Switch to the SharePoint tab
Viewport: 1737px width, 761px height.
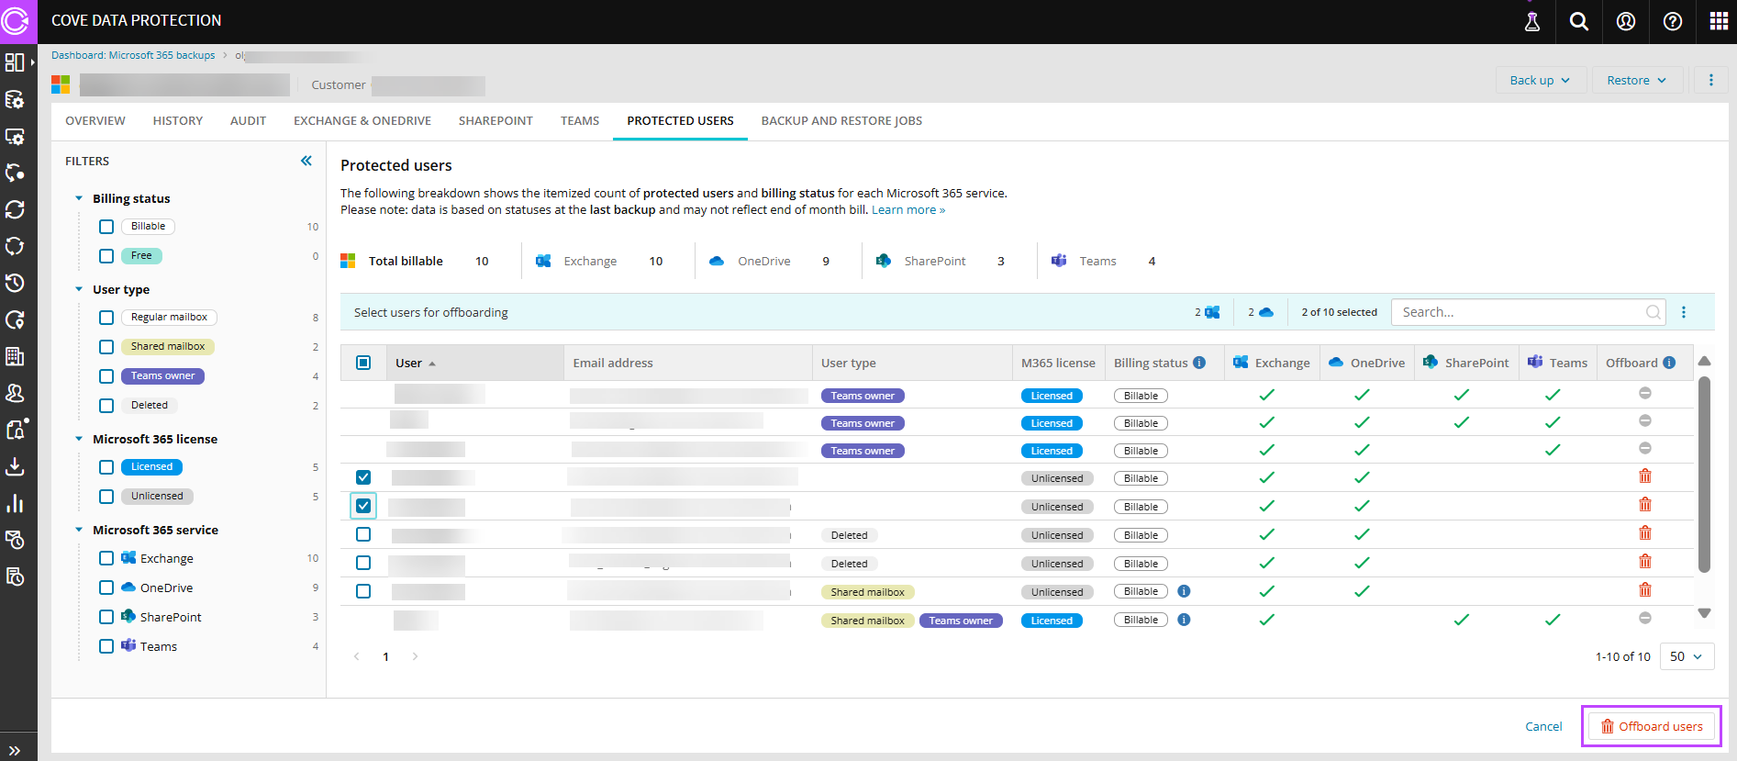pyautogui.click(x=495, y=121)
